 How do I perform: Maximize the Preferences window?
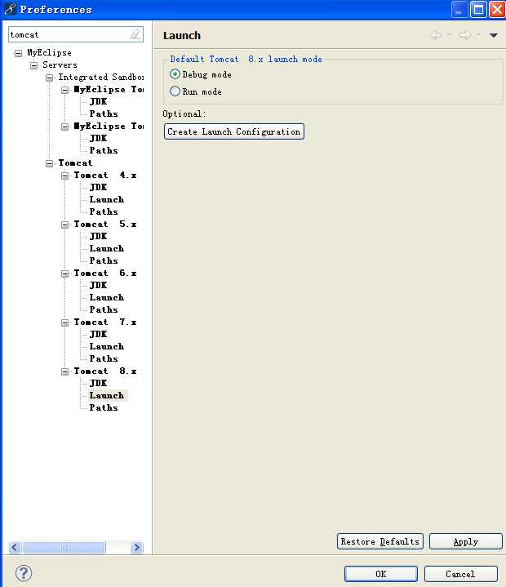pos(478,9)
